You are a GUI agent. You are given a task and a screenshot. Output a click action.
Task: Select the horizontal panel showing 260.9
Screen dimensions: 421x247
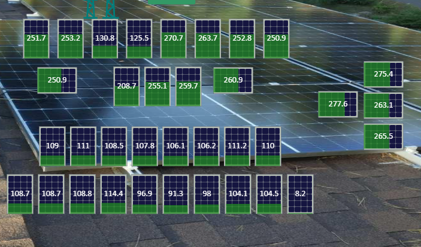click(x=233, y=81)
